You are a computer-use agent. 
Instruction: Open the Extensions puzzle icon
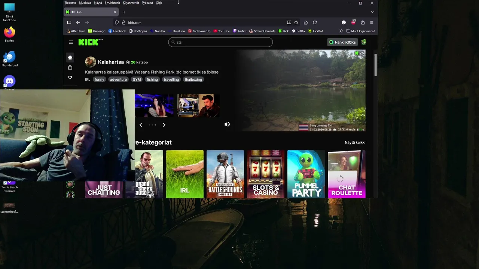pyautogui.click(x=363, y=22)
